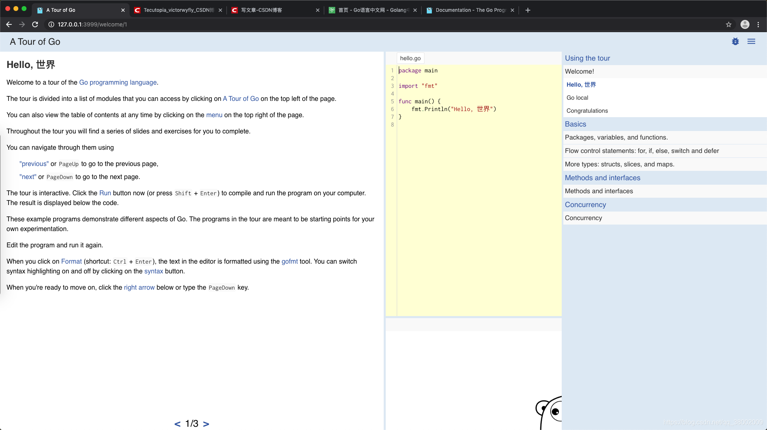Reload the current page
The image size is (767, 430).
[x=35, y=24]
